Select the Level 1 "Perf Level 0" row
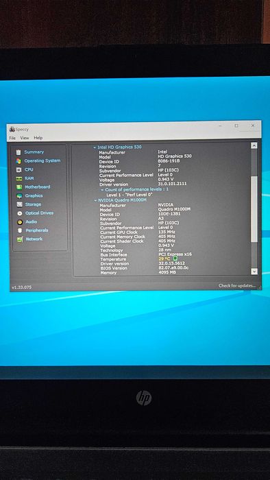The width and height of the screenshot is (270, 480). click(x=130, y=195)
